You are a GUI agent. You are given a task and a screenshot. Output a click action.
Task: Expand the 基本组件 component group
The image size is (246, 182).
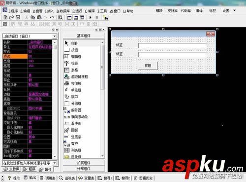(x=84, y=36)
